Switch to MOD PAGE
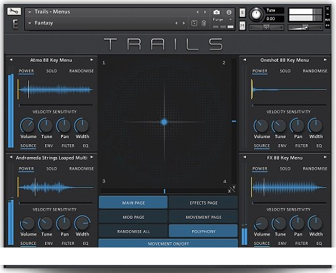This screenshot has width=336, height=273. (133, 217)
